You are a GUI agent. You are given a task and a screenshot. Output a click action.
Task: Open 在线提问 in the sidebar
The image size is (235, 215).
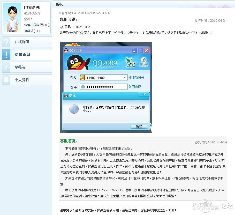(27, 42)
